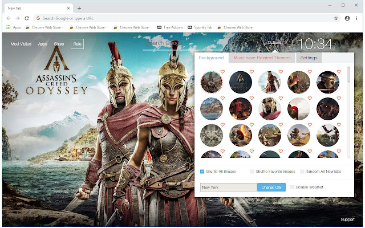Favorite the statue face thumbnail heart
365x228 pixels.
[x=222, y=125]
